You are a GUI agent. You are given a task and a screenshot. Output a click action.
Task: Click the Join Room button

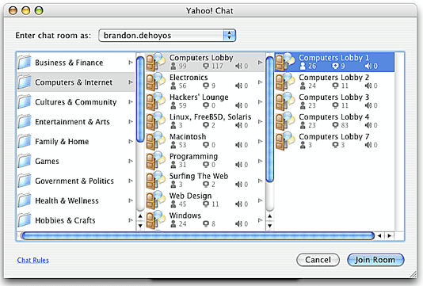pos(375,260)
